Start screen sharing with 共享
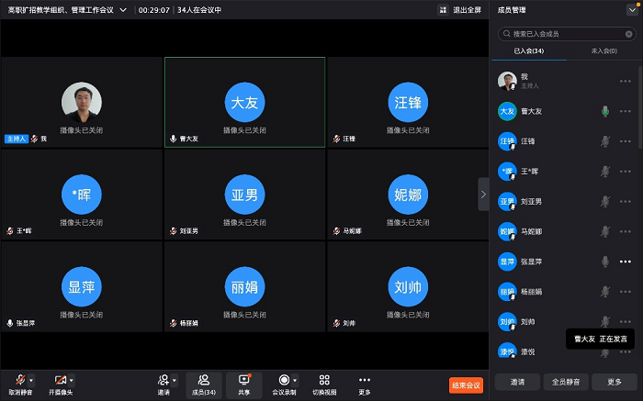Screen dimensions: 643x401 click(243, 380)
